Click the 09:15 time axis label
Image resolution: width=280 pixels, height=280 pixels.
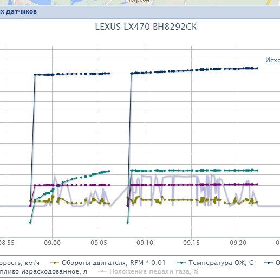191,243
